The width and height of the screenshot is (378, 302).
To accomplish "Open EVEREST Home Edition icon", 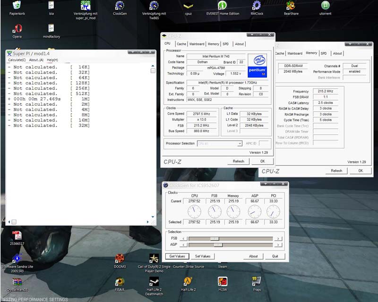I will [x=222, y=5].
